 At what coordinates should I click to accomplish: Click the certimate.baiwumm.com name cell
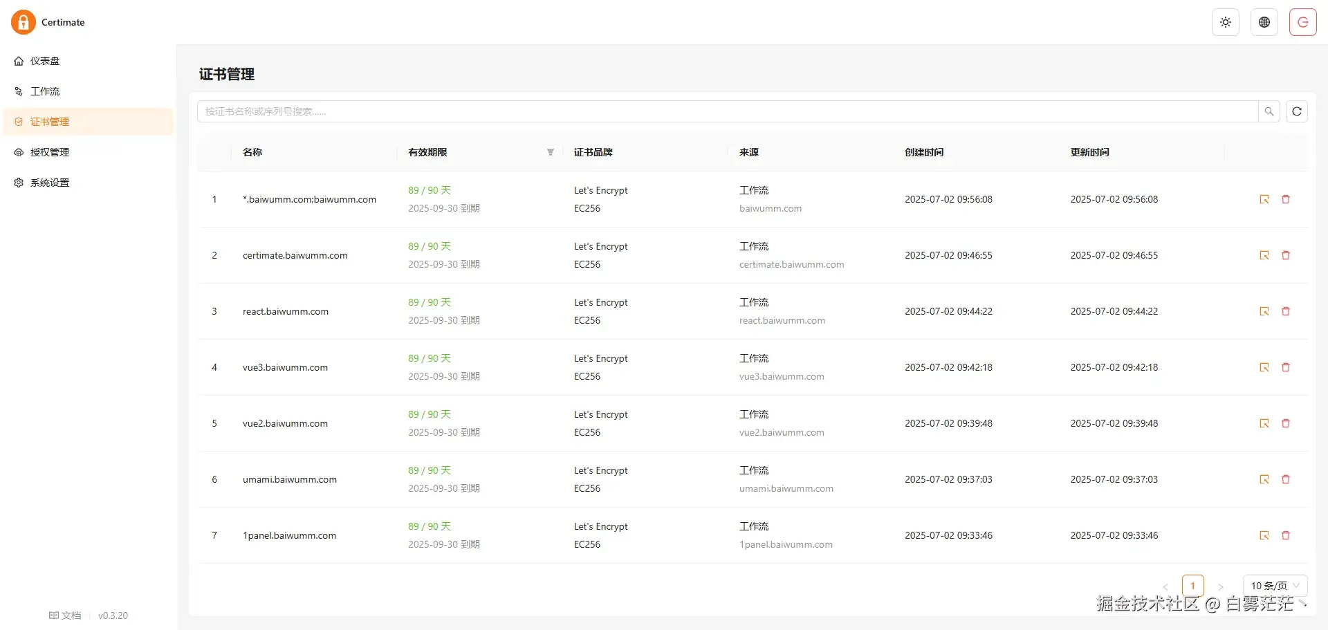pos(295,255)
